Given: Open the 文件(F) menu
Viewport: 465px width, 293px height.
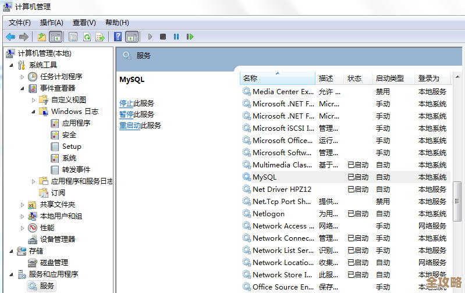Looking at the screenshot, I should pos(20,23).
